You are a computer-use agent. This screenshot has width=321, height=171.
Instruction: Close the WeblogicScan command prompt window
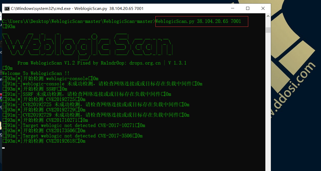(x=263, y=8)
